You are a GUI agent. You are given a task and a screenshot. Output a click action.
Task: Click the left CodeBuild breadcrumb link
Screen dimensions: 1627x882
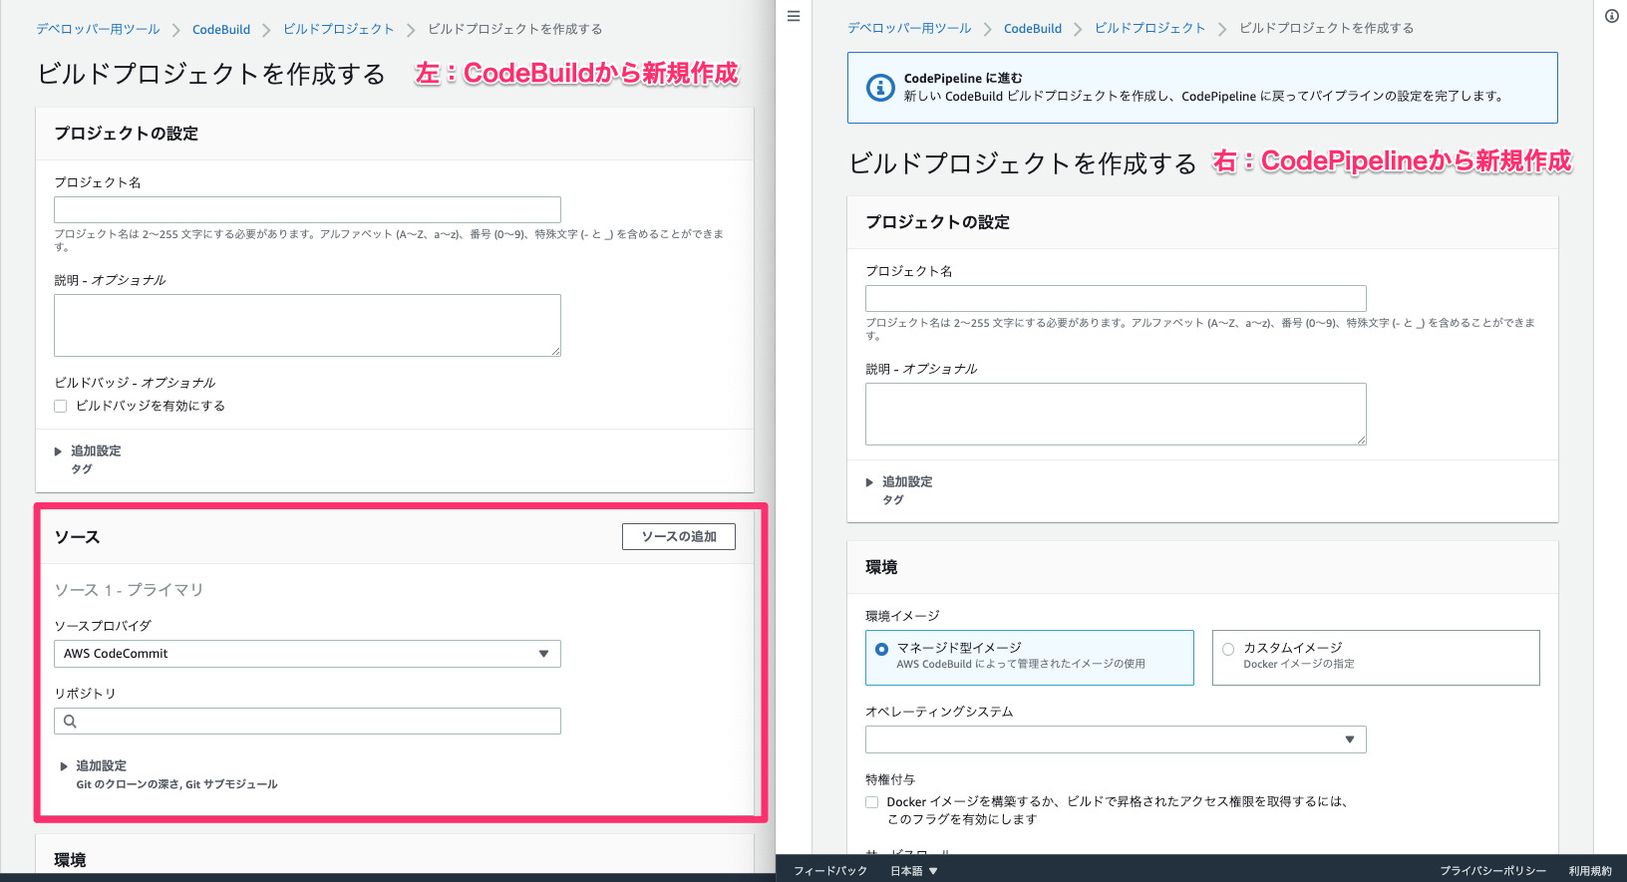pyautogui.click(x=220, y=30)
